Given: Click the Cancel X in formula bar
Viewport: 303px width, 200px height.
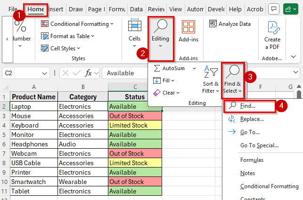Looking at the screenshot, I should [66, 73].
